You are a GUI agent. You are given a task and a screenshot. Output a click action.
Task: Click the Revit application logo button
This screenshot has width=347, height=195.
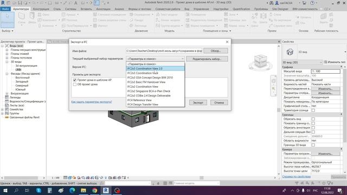[x=3, y=3]
